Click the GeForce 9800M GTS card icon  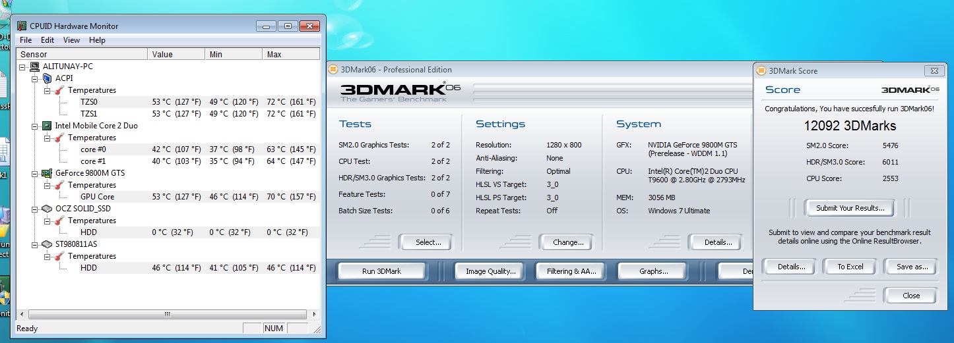47,173
